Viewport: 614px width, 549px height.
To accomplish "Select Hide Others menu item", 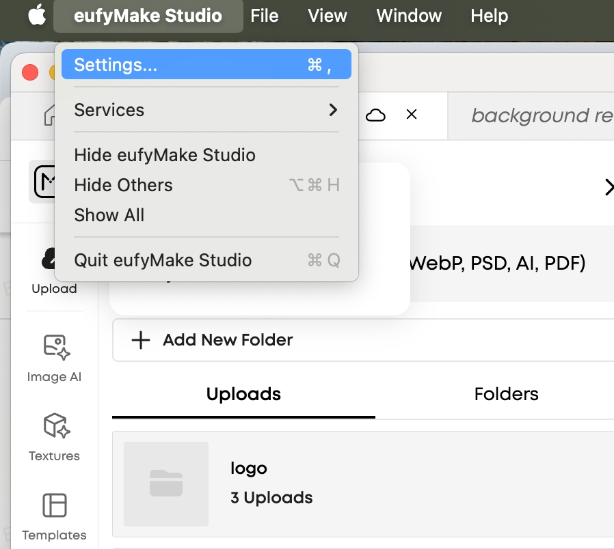I will point(206,185).
